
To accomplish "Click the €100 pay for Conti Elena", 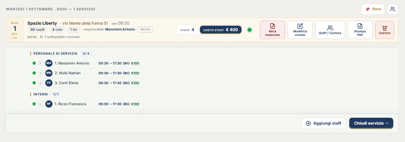I will 135,83.
